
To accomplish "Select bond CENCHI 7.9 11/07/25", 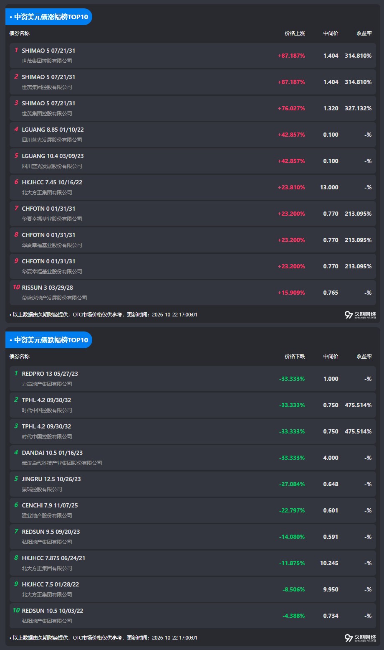I will coord(193,510).
